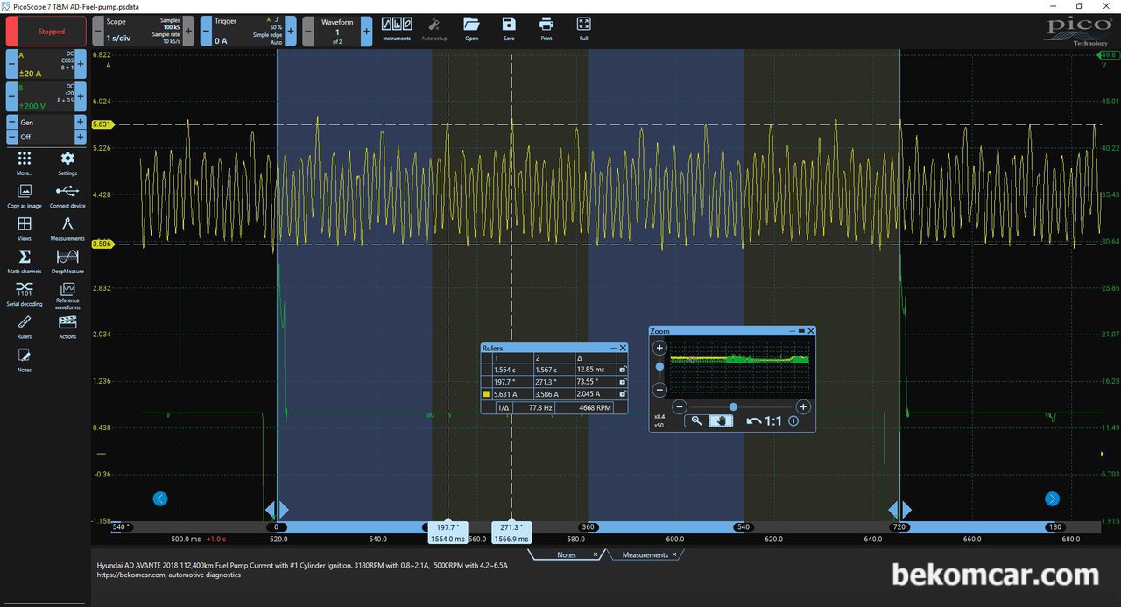Click the left blue navigation arrow on graph
The image size is (1121, 607).
[x=159, y=498]
